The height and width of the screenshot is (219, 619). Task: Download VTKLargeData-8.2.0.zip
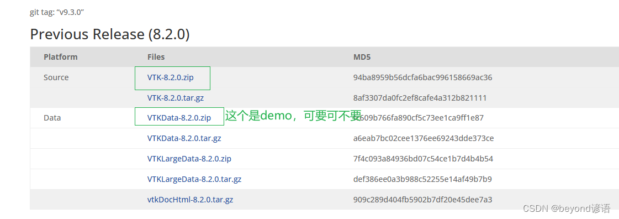point(189,159)
